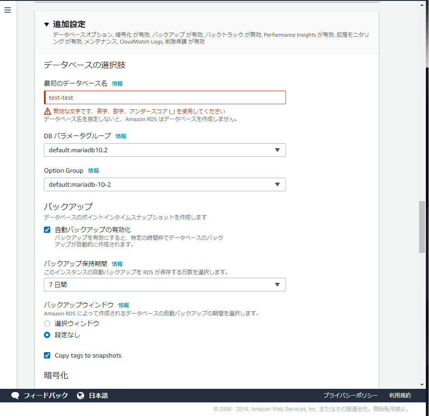429x416 pixels.
Task: Toggle Copy tags to snapshots checkbox
Action: (x=47, y=355)
